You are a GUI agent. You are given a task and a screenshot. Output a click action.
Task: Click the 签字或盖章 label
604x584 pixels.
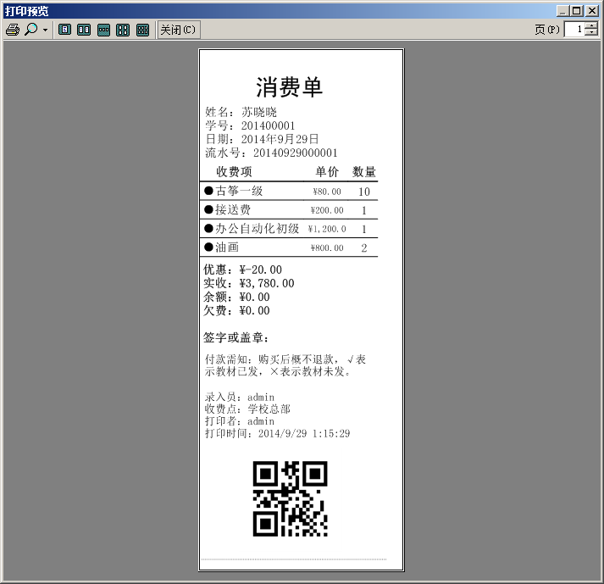(236, 337)
